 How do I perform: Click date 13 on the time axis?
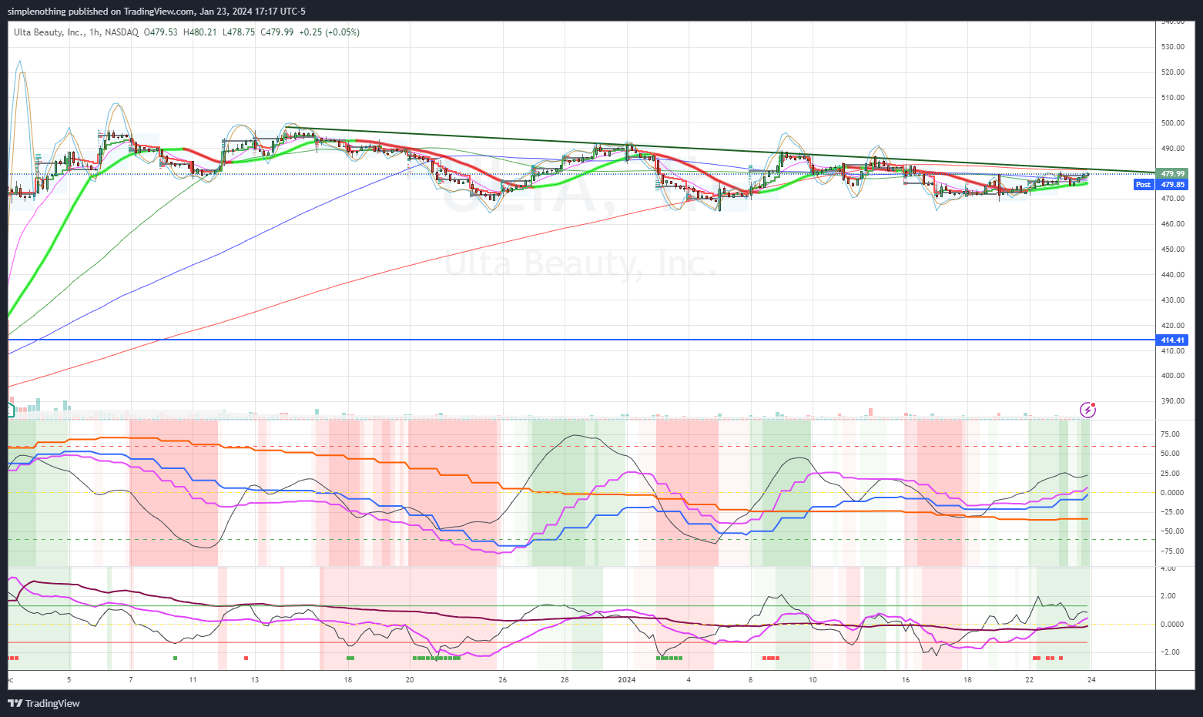coord(255,680)
